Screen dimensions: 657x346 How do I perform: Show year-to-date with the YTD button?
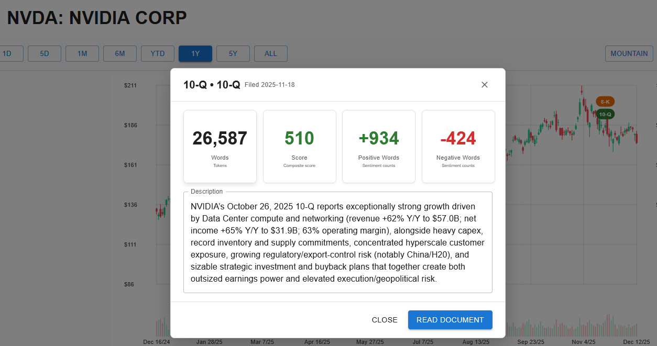point(158,53)
